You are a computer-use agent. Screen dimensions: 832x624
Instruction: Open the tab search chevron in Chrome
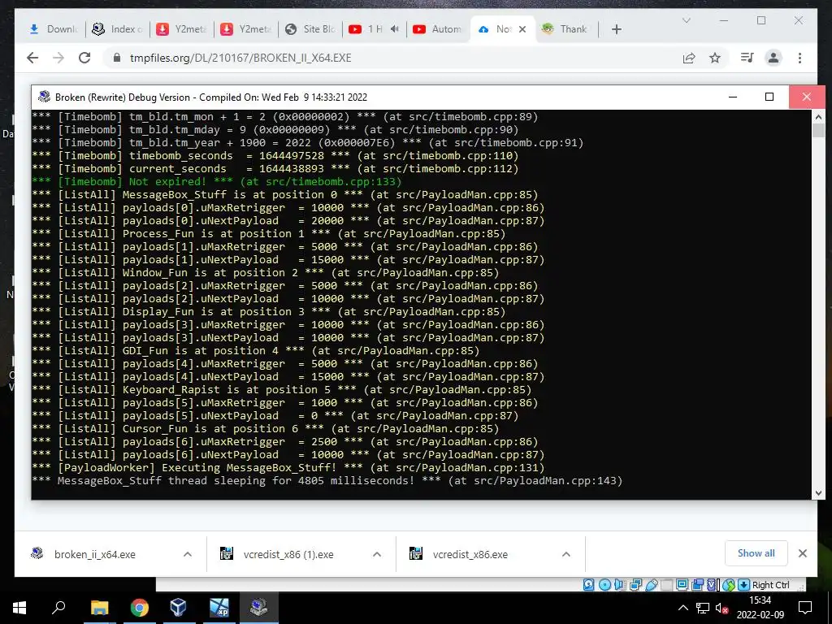[x=686, y=20]
